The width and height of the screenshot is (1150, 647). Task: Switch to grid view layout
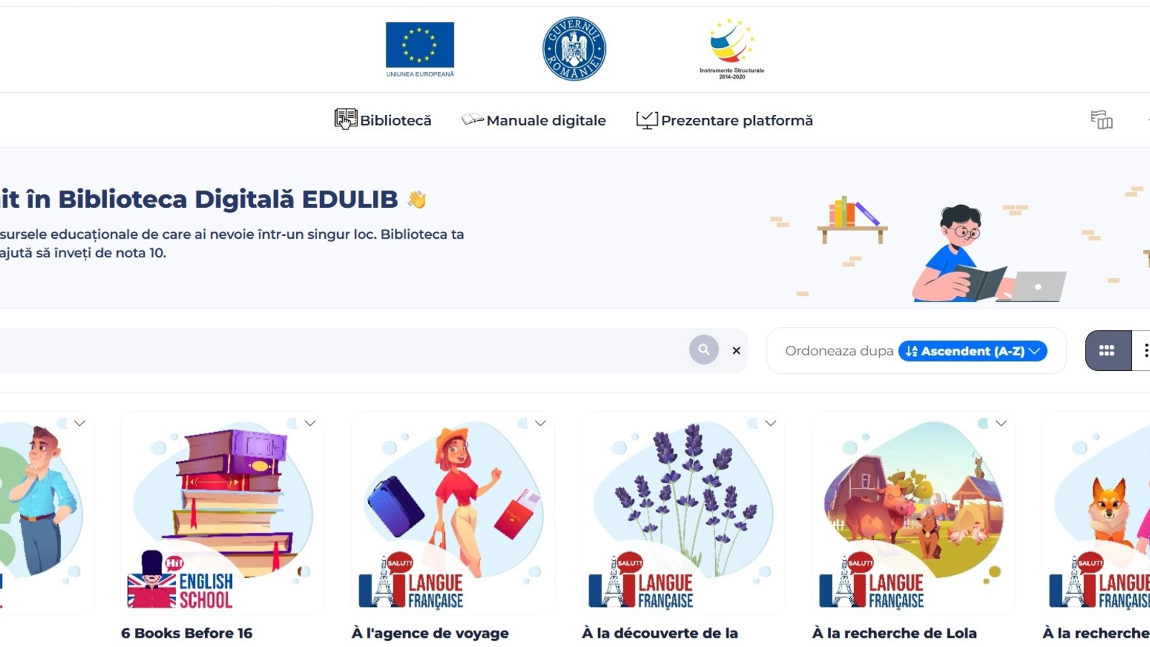1108,351
